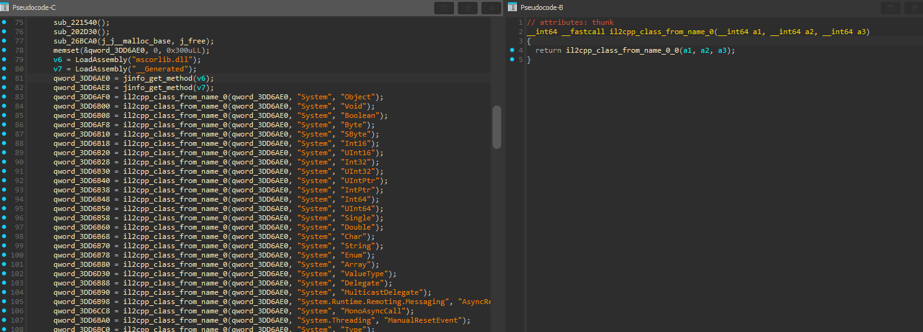Image resolution: width=923 pixels, height=332 pixels.
Task: Float the Pseudocode-C panel
Action: click(x=468, y=8)
